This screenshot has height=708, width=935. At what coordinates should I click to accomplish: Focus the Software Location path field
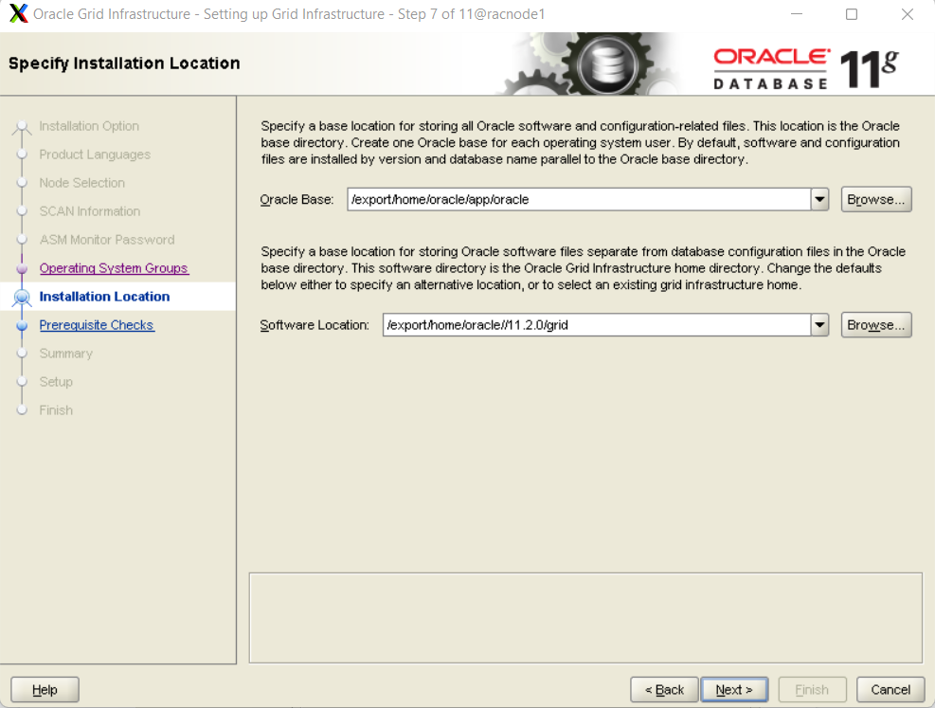click(x=597, y=325)
